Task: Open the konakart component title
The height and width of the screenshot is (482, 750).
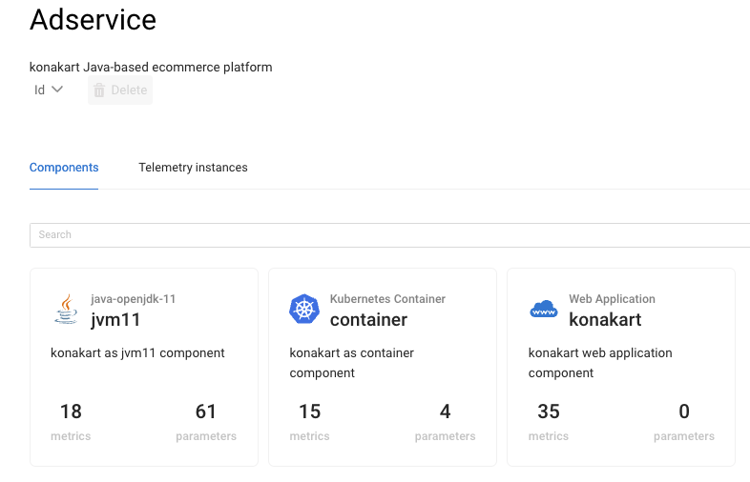Action: pyautogui.click(x=605, y=319)
